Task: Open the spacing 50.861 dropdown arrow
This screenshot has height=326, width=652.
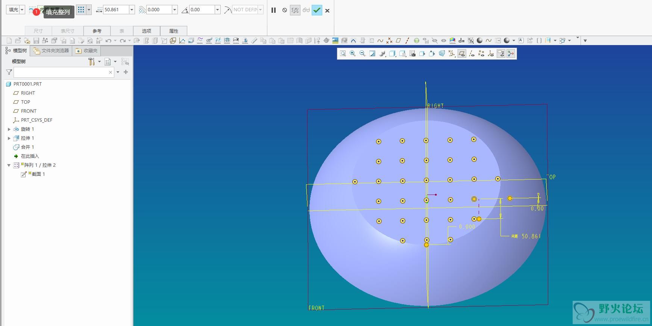Action: pos(132,10)
